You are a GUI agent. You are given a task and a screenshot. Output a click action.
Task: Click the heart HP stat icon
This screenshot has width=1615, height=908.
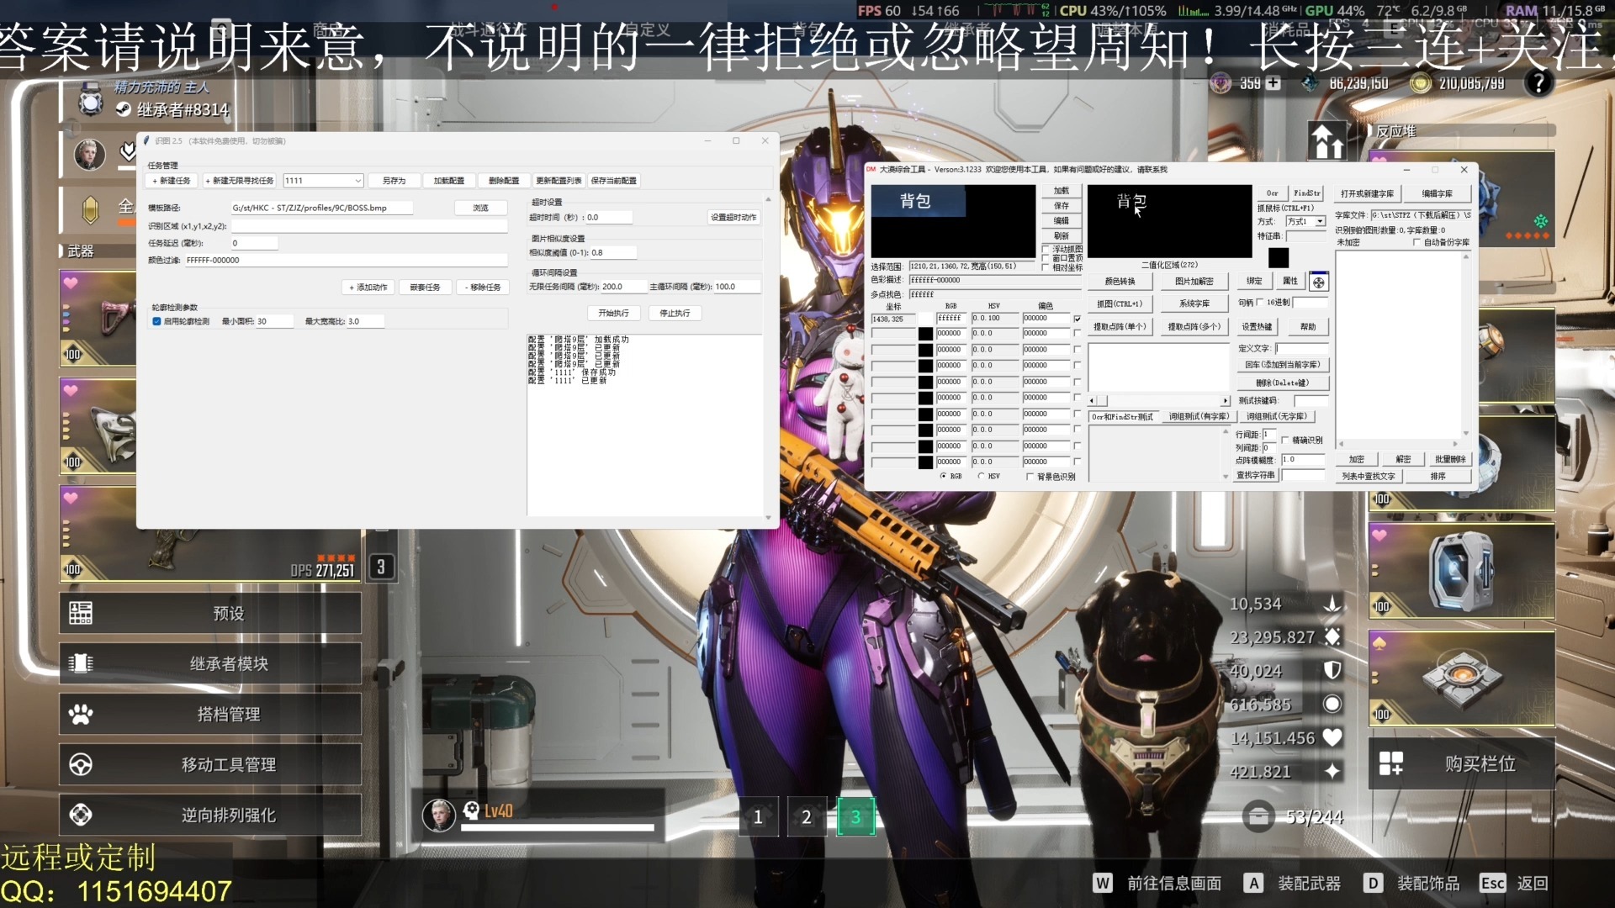[x=1332, y=737]
